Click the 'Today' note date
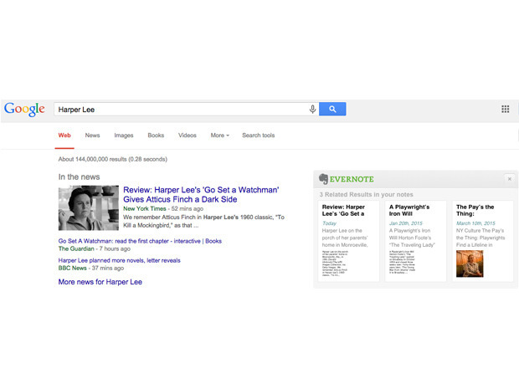 [x=329, y=223]
